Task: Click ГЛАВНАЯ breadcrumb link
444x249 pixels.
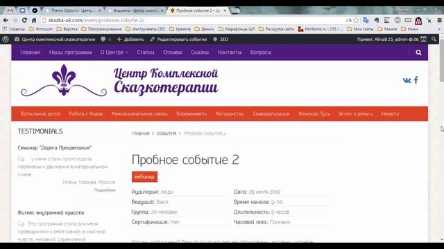Action: click(x=140, y=133)
